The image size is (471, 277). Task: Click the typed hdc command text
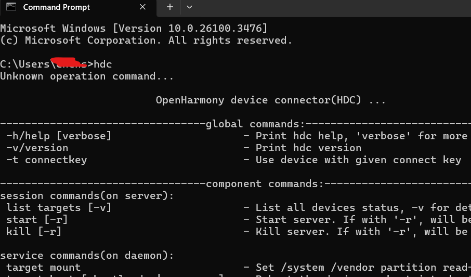click(103, 64)
